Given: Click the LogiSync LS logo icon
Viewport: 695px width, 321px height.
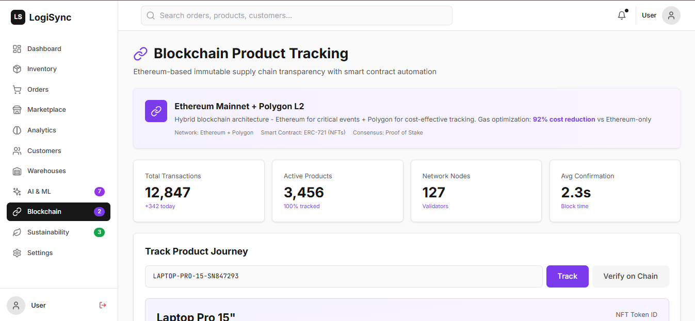Looking at the screenshot, I should (18, 18).
